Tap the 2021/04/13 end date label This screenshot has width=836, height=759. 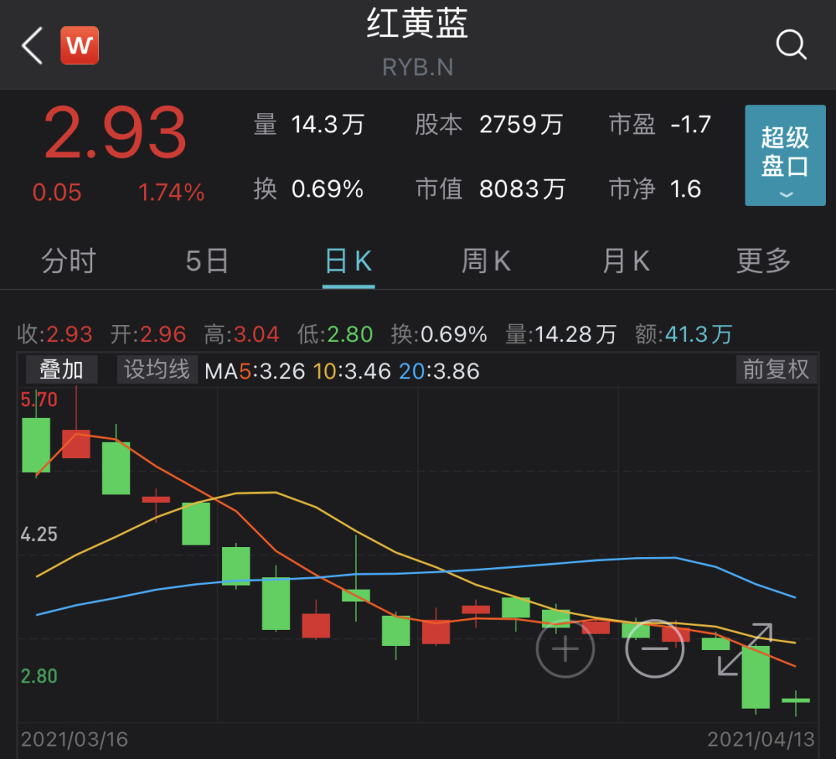[x=761, y=740]
